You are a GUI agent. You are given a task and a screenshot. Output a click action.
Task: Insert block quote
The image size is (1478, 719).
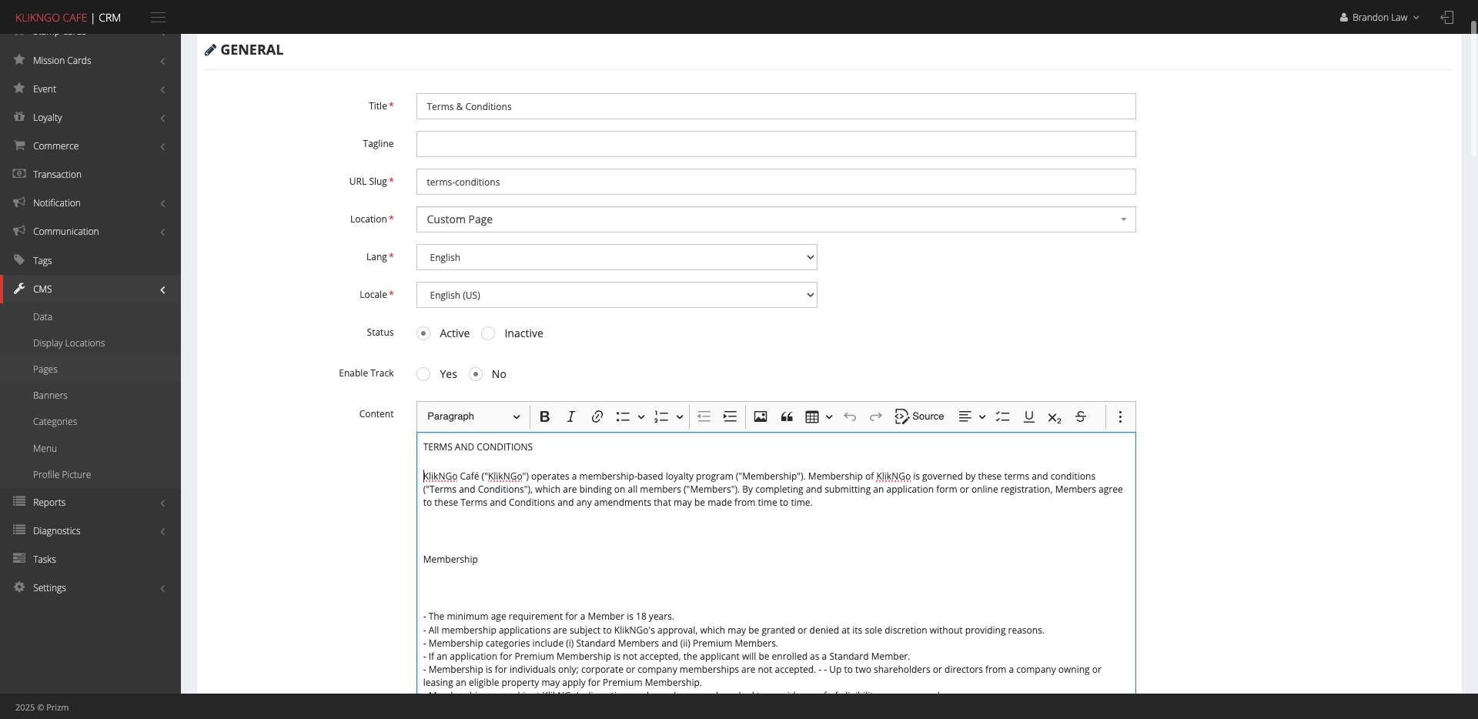[x=787, y=416]
